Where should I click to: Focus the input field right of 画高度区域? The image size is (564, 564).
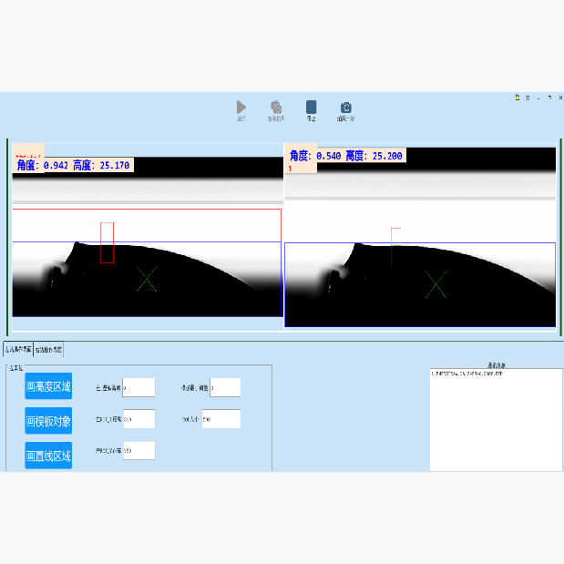click(138, 387)
